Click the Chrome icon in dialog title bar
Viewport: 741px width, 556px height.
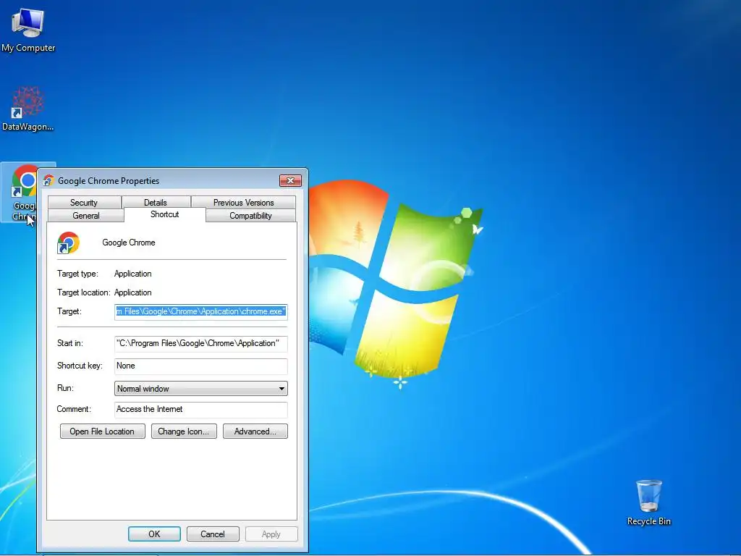(x=48, y=180)
